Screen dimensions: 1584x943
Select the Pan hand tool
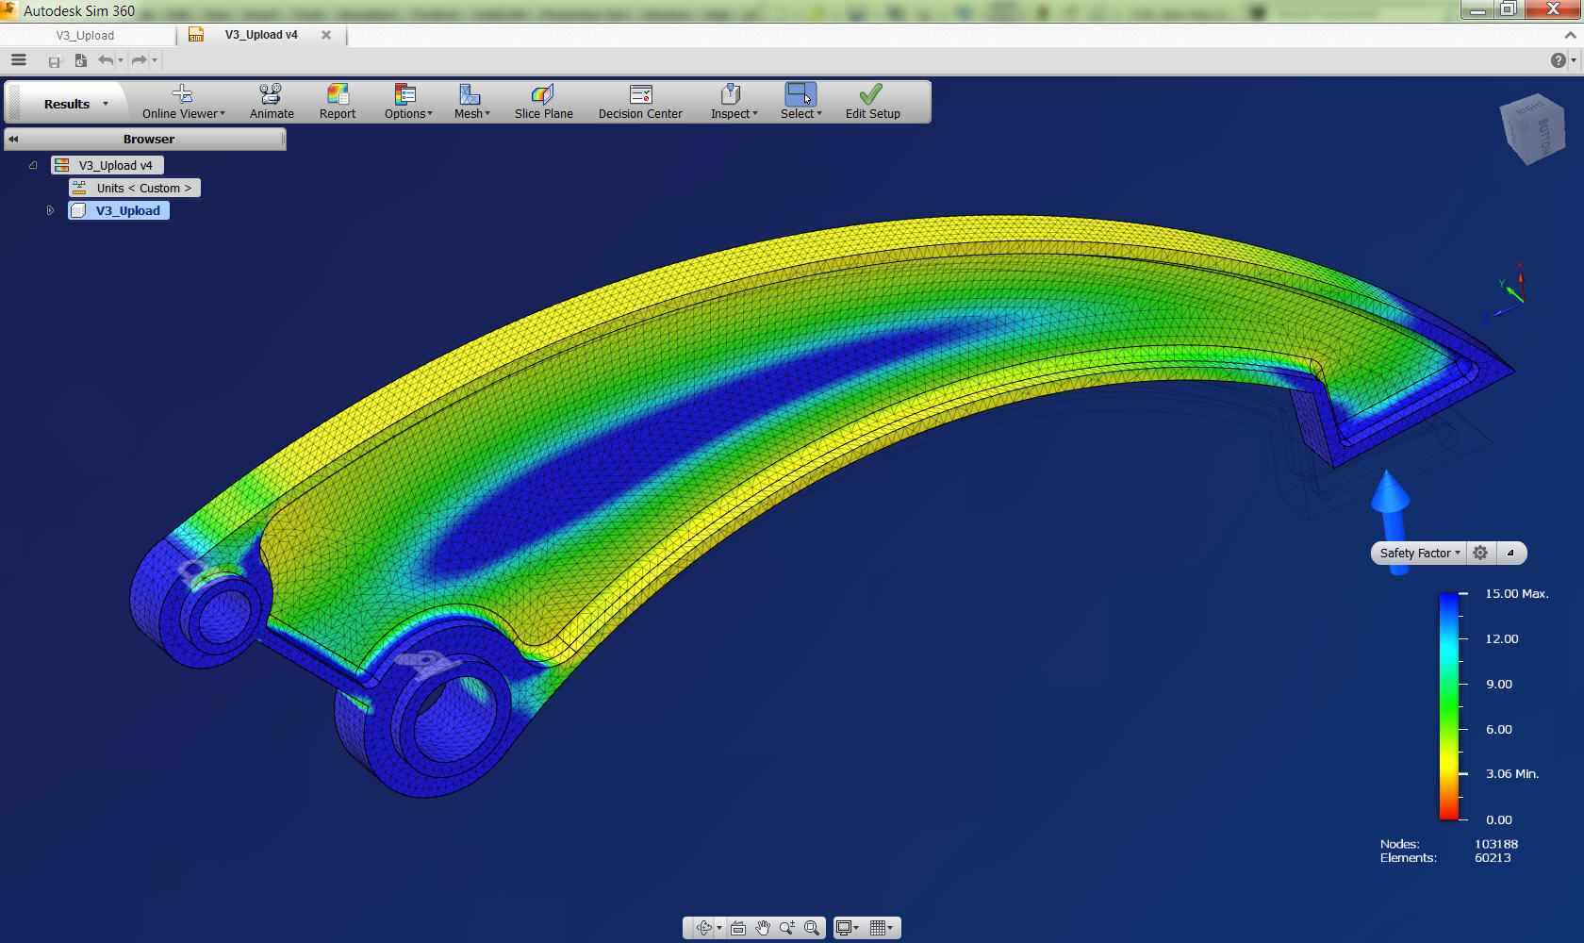pyautogui.click(x=763, y=928)
